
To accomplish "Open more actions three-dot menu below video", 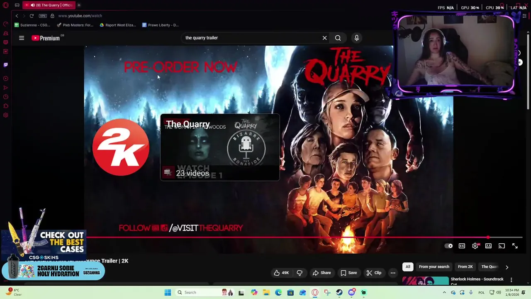I will (x=393, y=273).
